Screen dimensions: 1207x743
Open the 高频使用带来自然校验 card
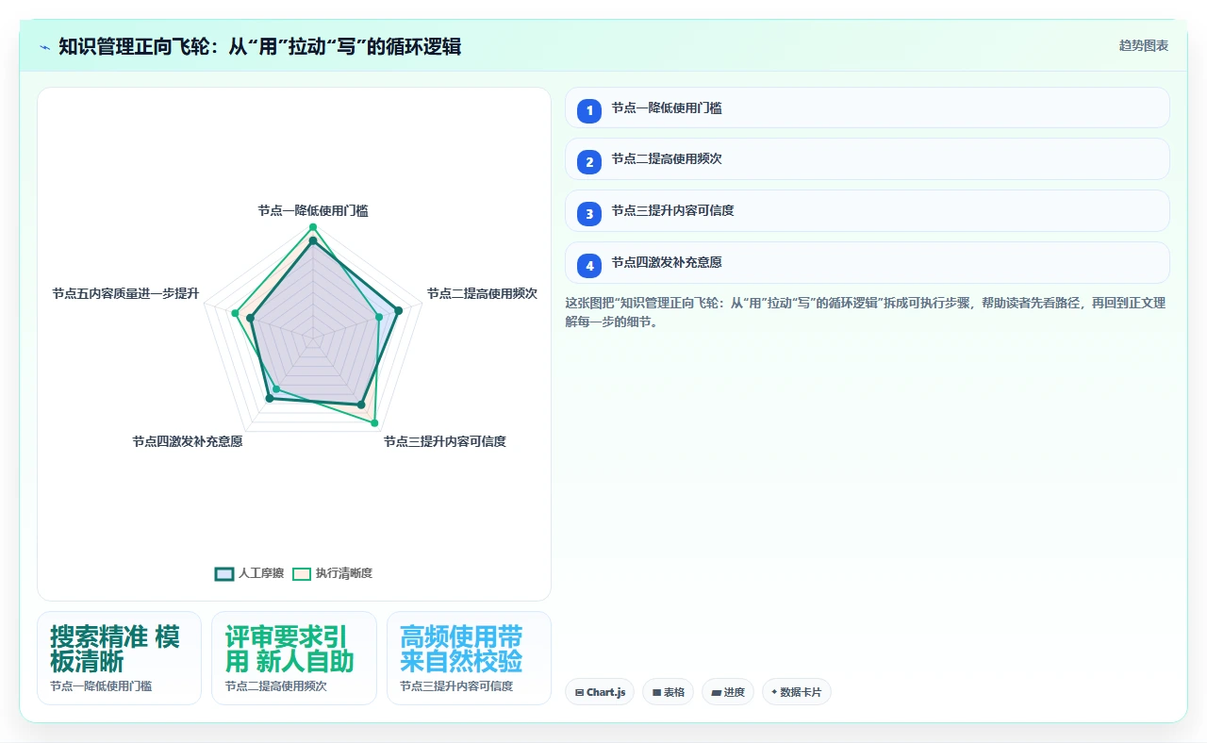[469, 658]
